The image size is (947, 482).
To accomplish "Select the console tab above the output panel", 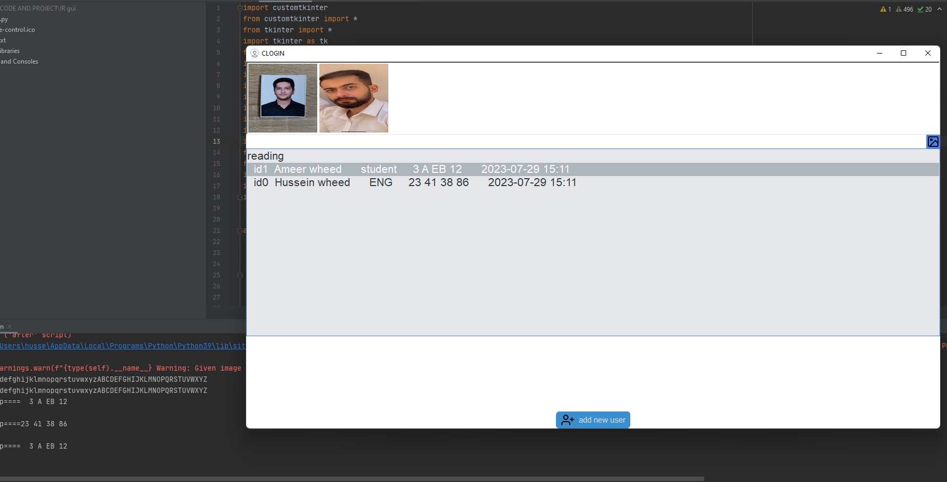I will click(2, 327).
